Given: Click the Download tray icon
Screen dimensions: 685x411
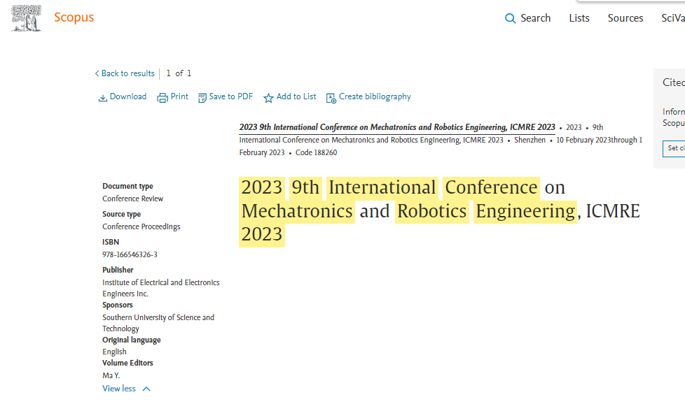Looking at the screenshot, I should pyautogui.click(x=103, y=98).
